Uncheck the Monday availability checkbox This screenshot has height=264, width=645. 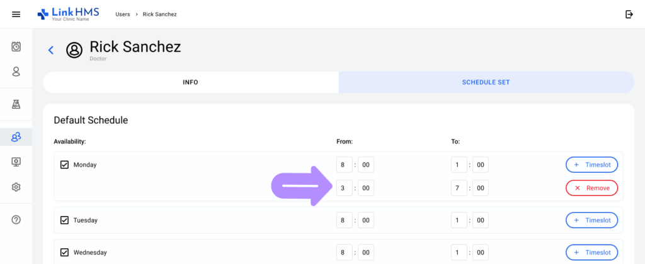coord(64,165)
